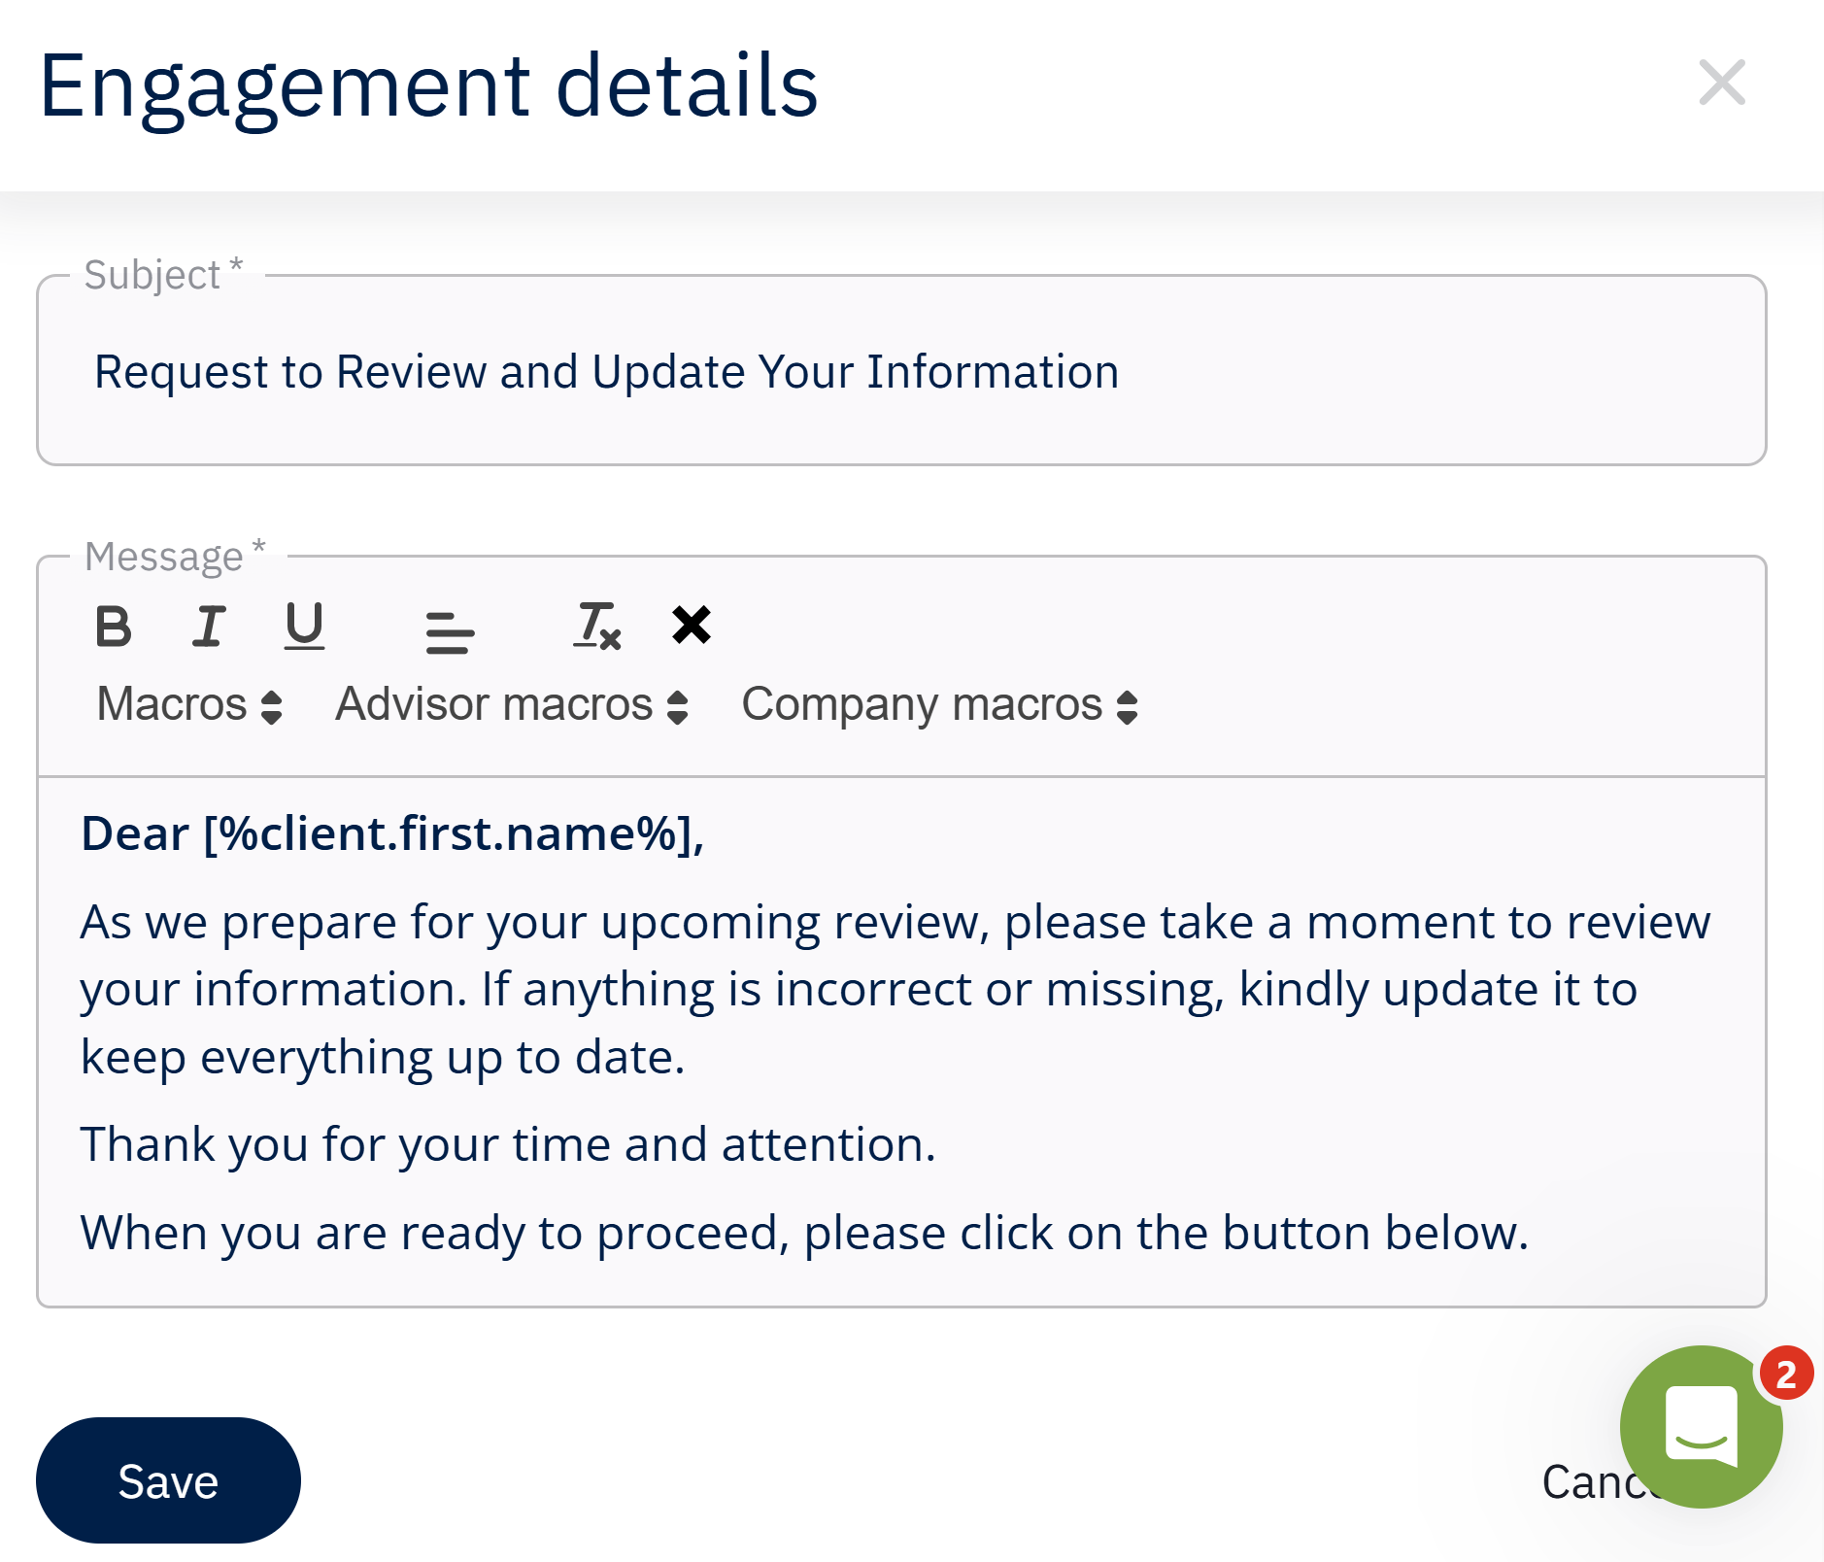Close the Engagement details dialog
Image resolution: width=1824 pixels, height=1562 pixels.
(x=1722, y=83)
